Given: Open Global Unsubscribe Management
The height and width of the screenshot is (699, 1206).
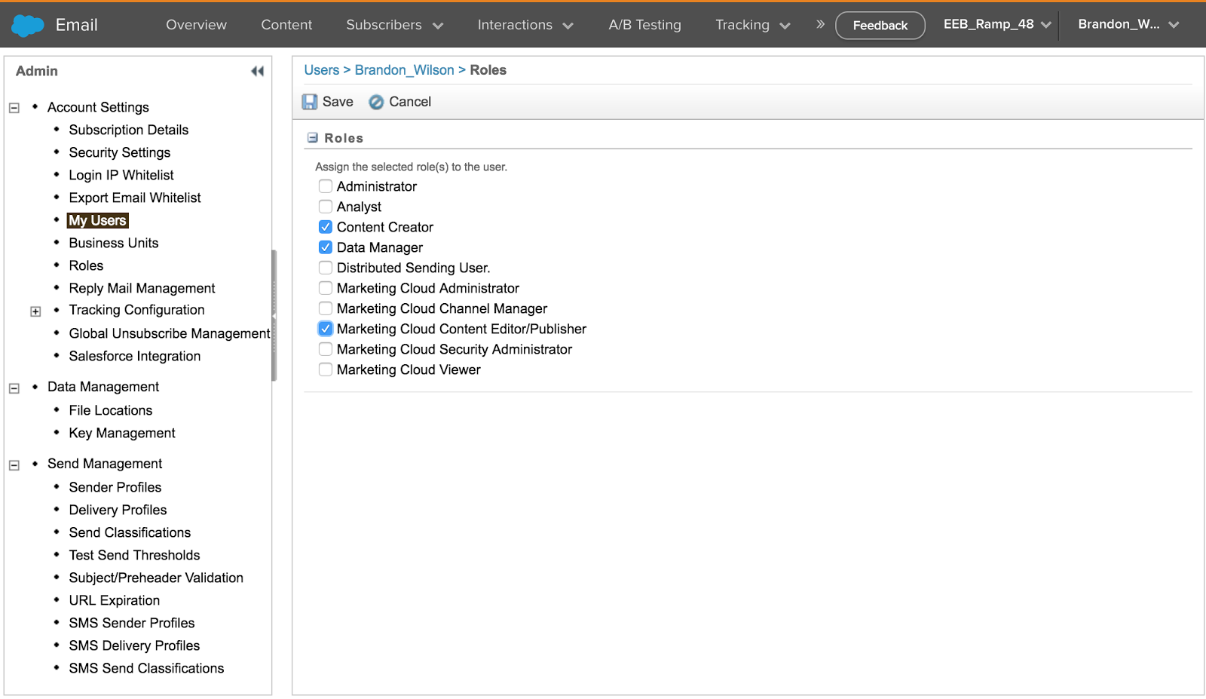Looking at the screenshot, I should (x=170, y=333).
